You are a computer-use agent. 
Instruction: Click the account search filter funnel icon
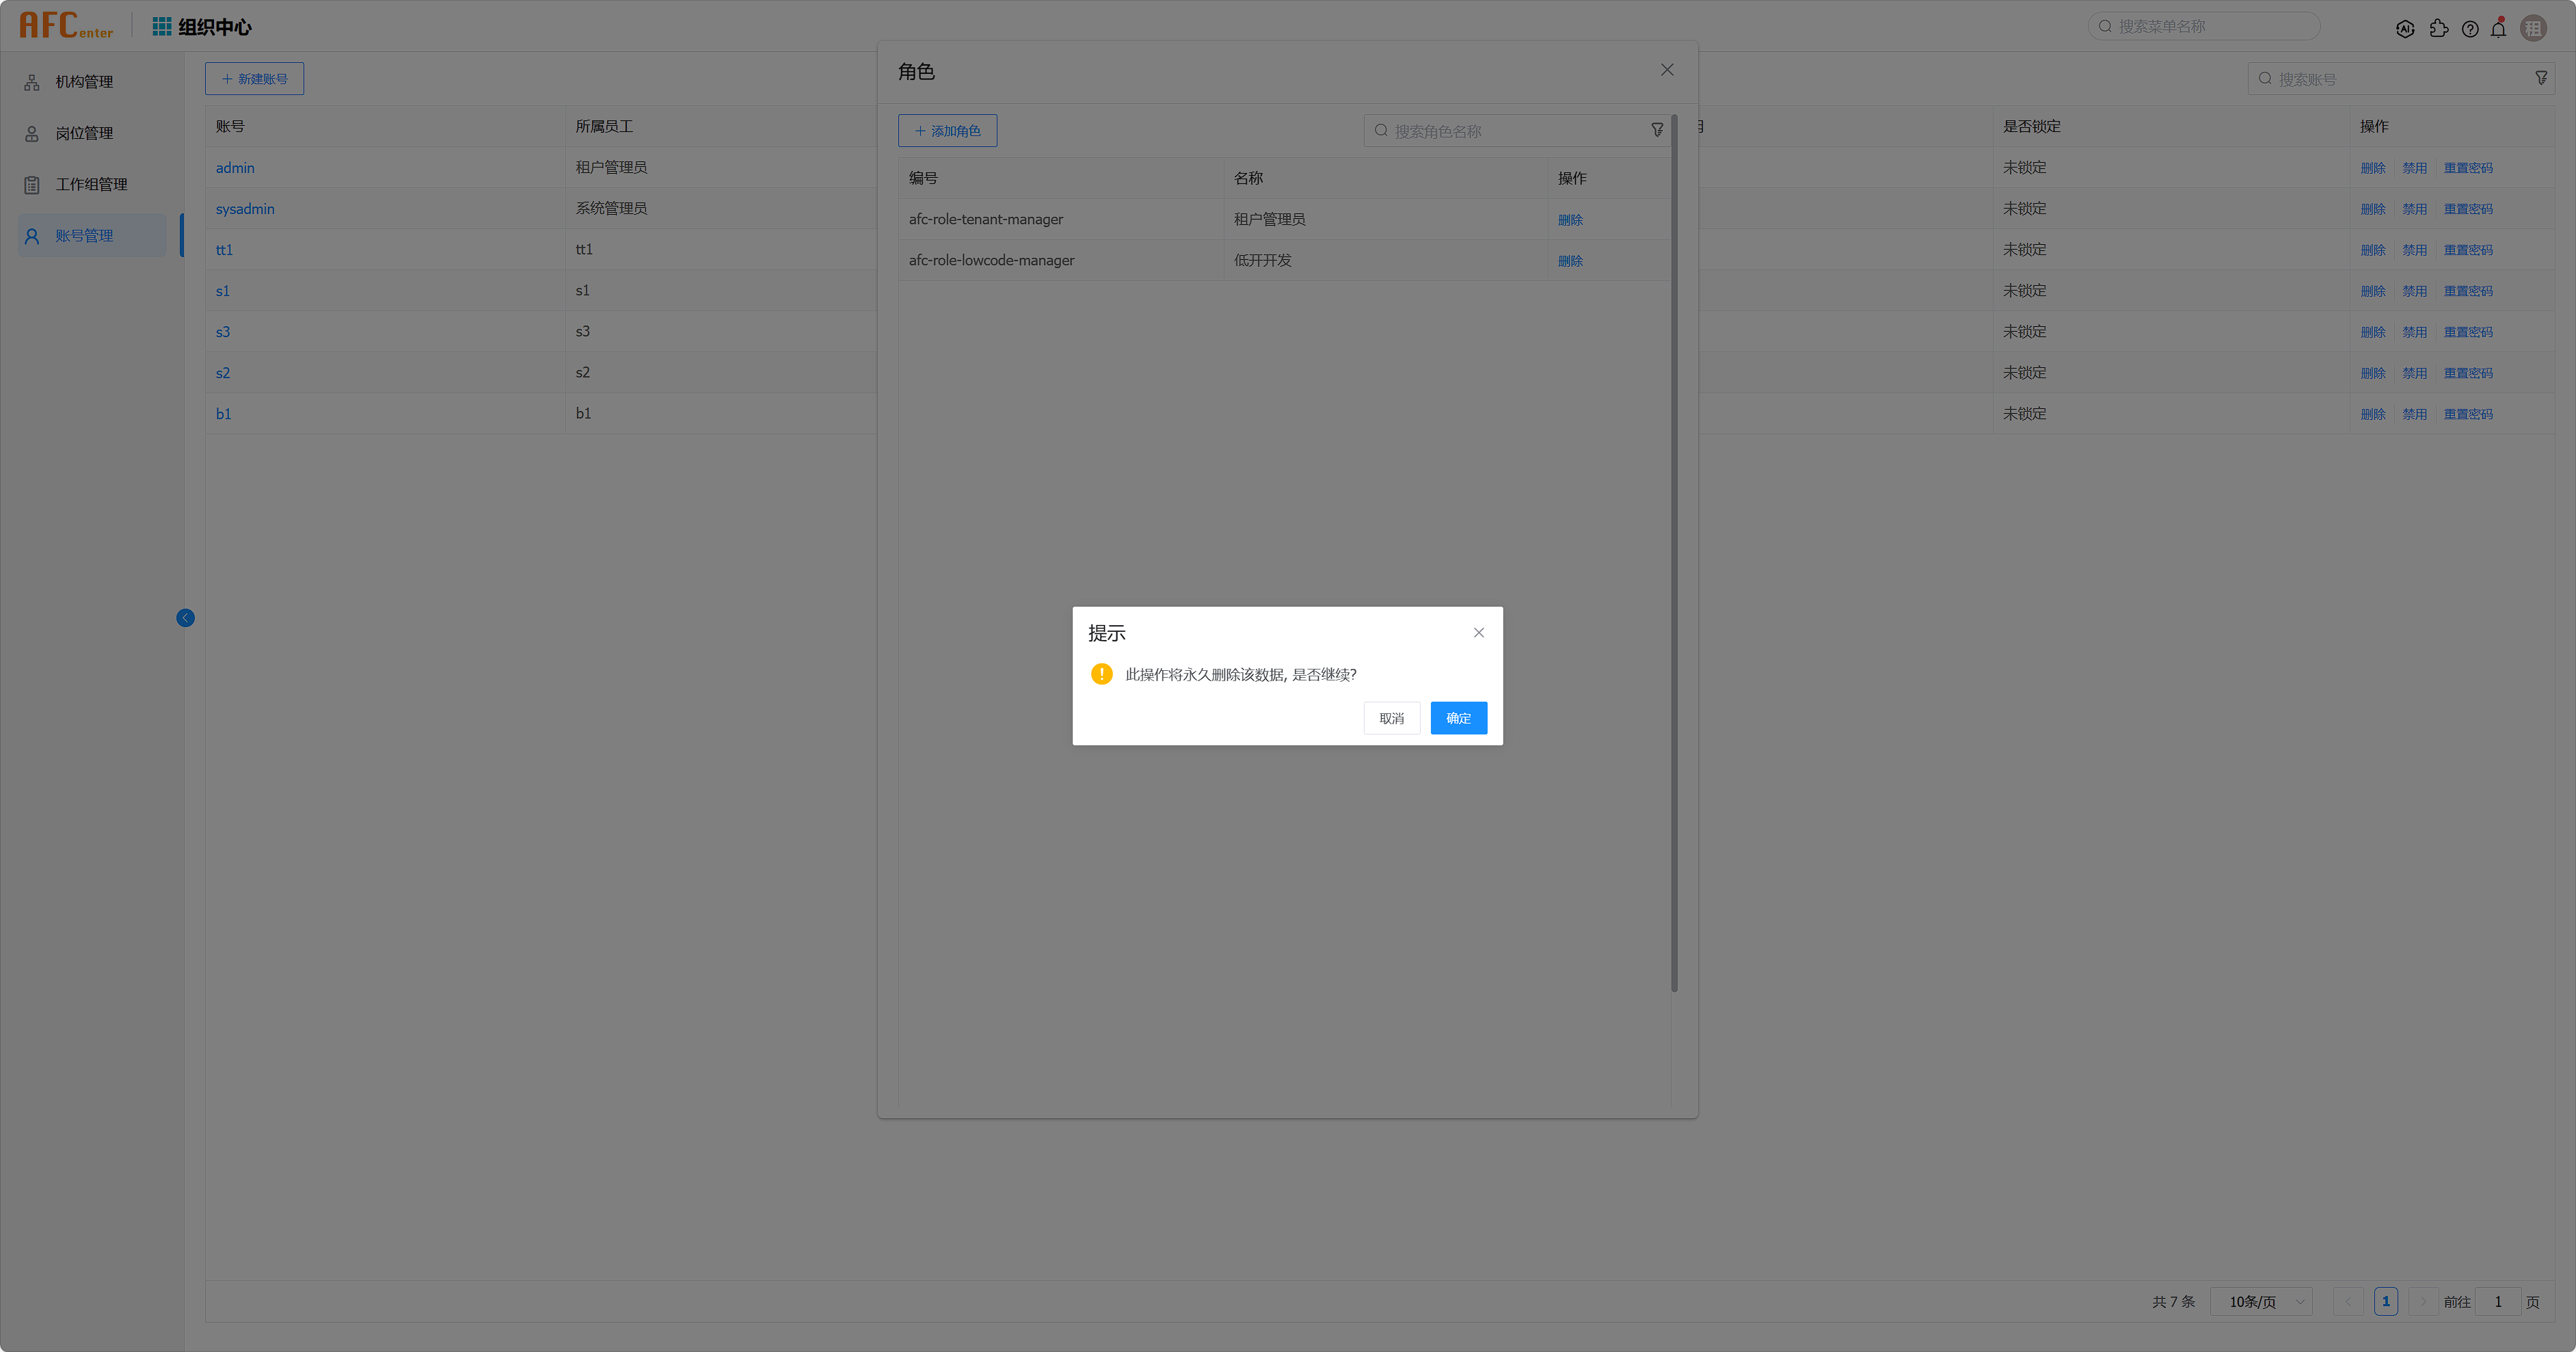pos(2541,78)
